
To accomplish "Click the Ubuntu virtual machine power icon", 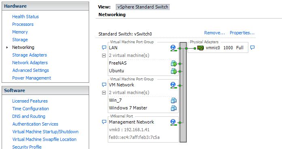I will [174, 71].
